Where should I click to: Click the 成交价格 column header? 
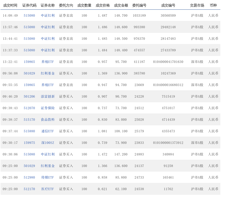[102, 5]
